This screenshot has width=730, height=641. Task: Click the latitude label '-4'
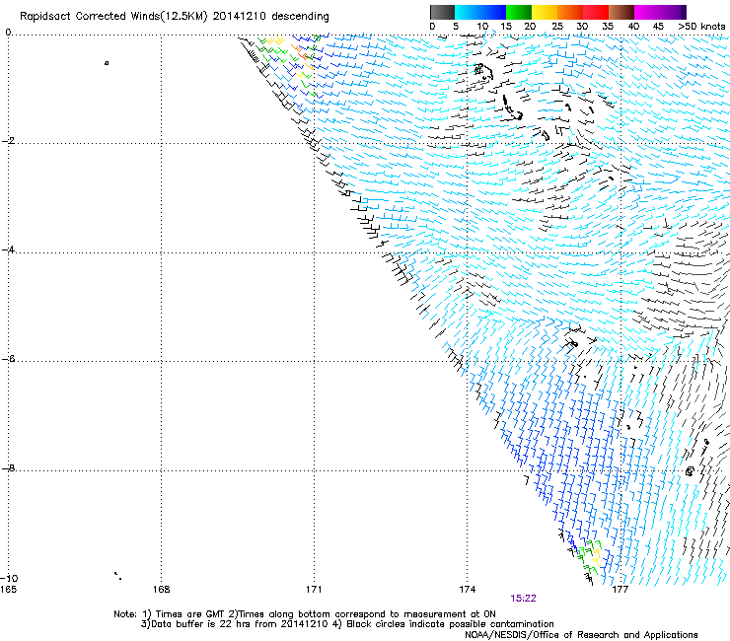(8, 249)
